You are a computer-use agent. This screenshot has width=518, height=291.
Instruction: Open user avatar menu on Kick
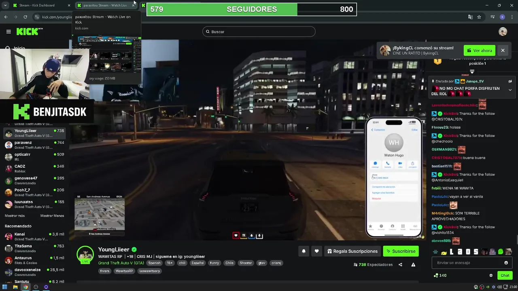click(503, 32)
